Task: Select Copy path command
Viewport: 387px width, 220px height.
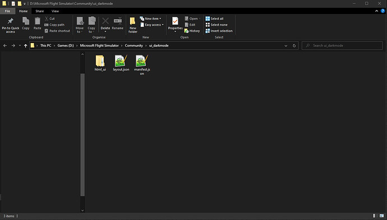Action: coord(54,25)
